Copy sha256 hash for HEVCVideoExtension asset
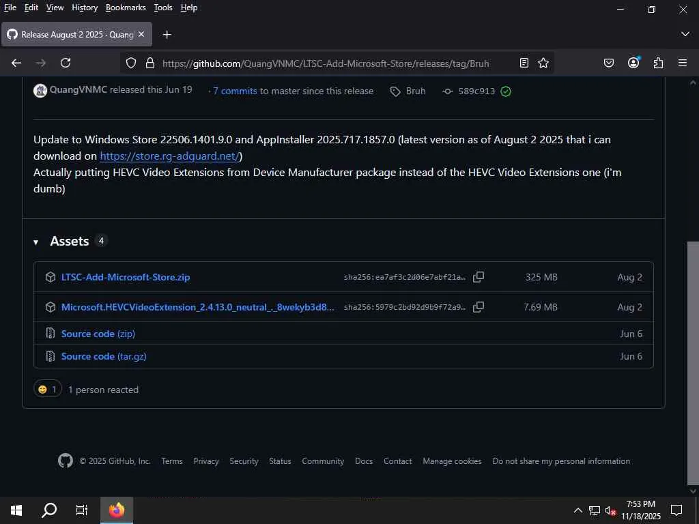Image resolution: width=699 pixels, height=524 pixels. click(x=479, y=306)
